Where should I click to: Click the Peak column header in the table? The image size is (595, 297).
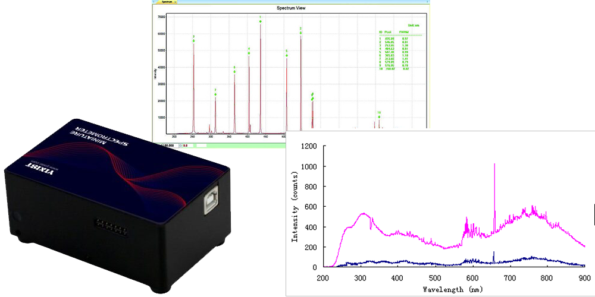point(387,31)
